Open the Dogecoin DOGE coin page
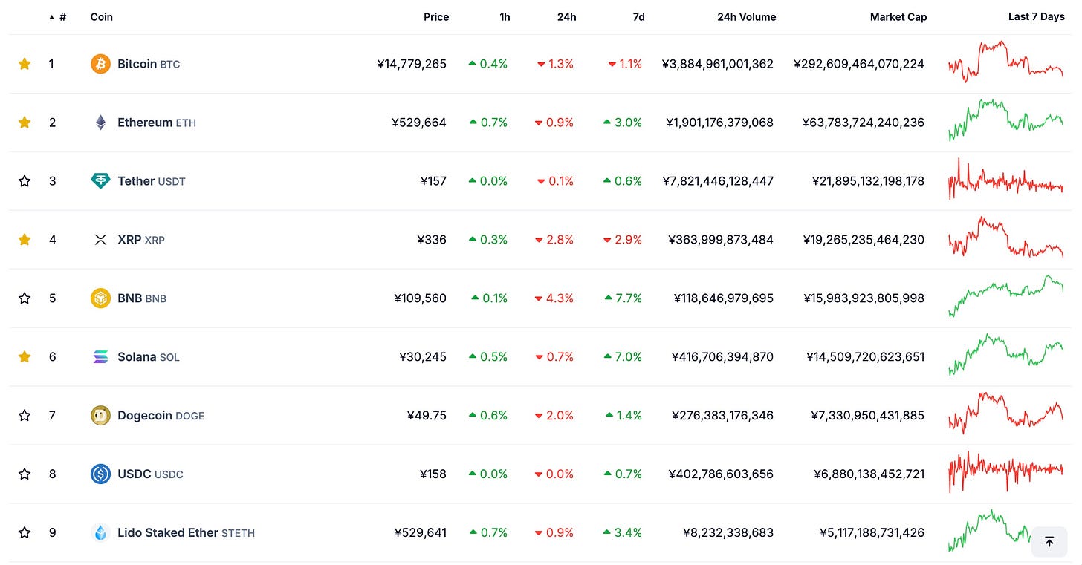The image size is (1082, 565). coord(161,416)
